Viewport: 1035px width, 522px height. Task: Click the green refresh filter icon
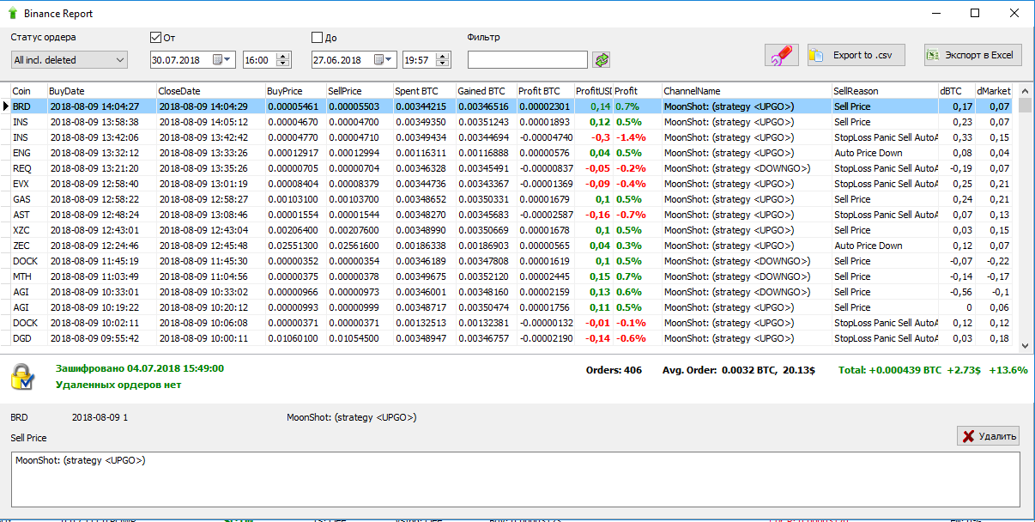click(x=601, y=59)
